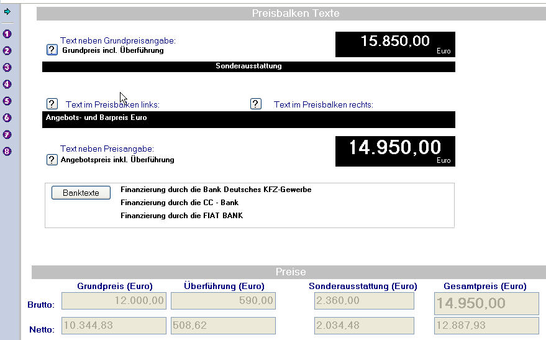Viewport: 546px width, 340px height.
Task: Click the green arrow icon in sidebar
Action: coord(7,11)
